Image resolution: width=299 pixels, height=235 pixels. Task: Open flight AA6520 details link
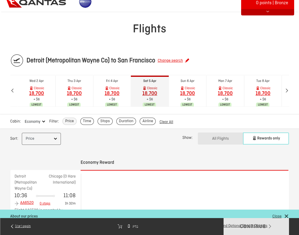[x=27, y=203]
